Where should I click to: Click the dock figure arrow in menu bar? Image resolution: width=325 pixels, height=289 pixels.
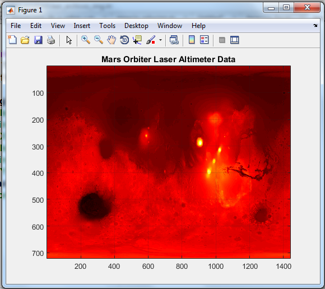pyautogui.click(x=315, y=25)
